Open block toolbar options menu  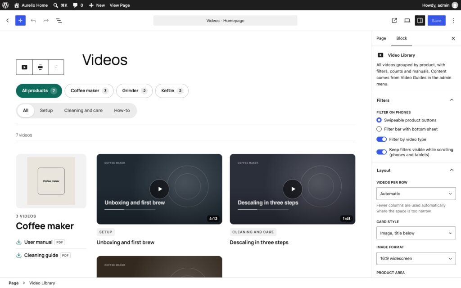[56, 67]
